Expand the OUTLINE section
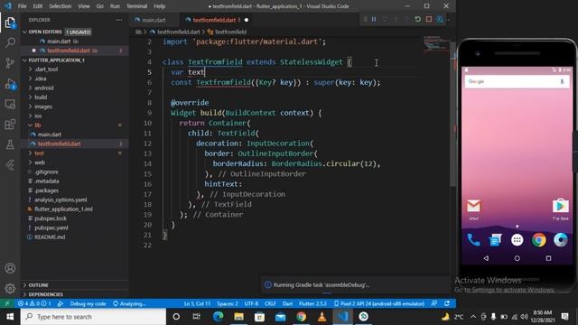 click(x=38, y=285)
